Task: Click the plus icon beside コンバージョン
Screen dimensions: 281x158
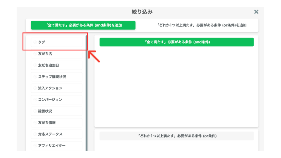Action: [35, 100]
